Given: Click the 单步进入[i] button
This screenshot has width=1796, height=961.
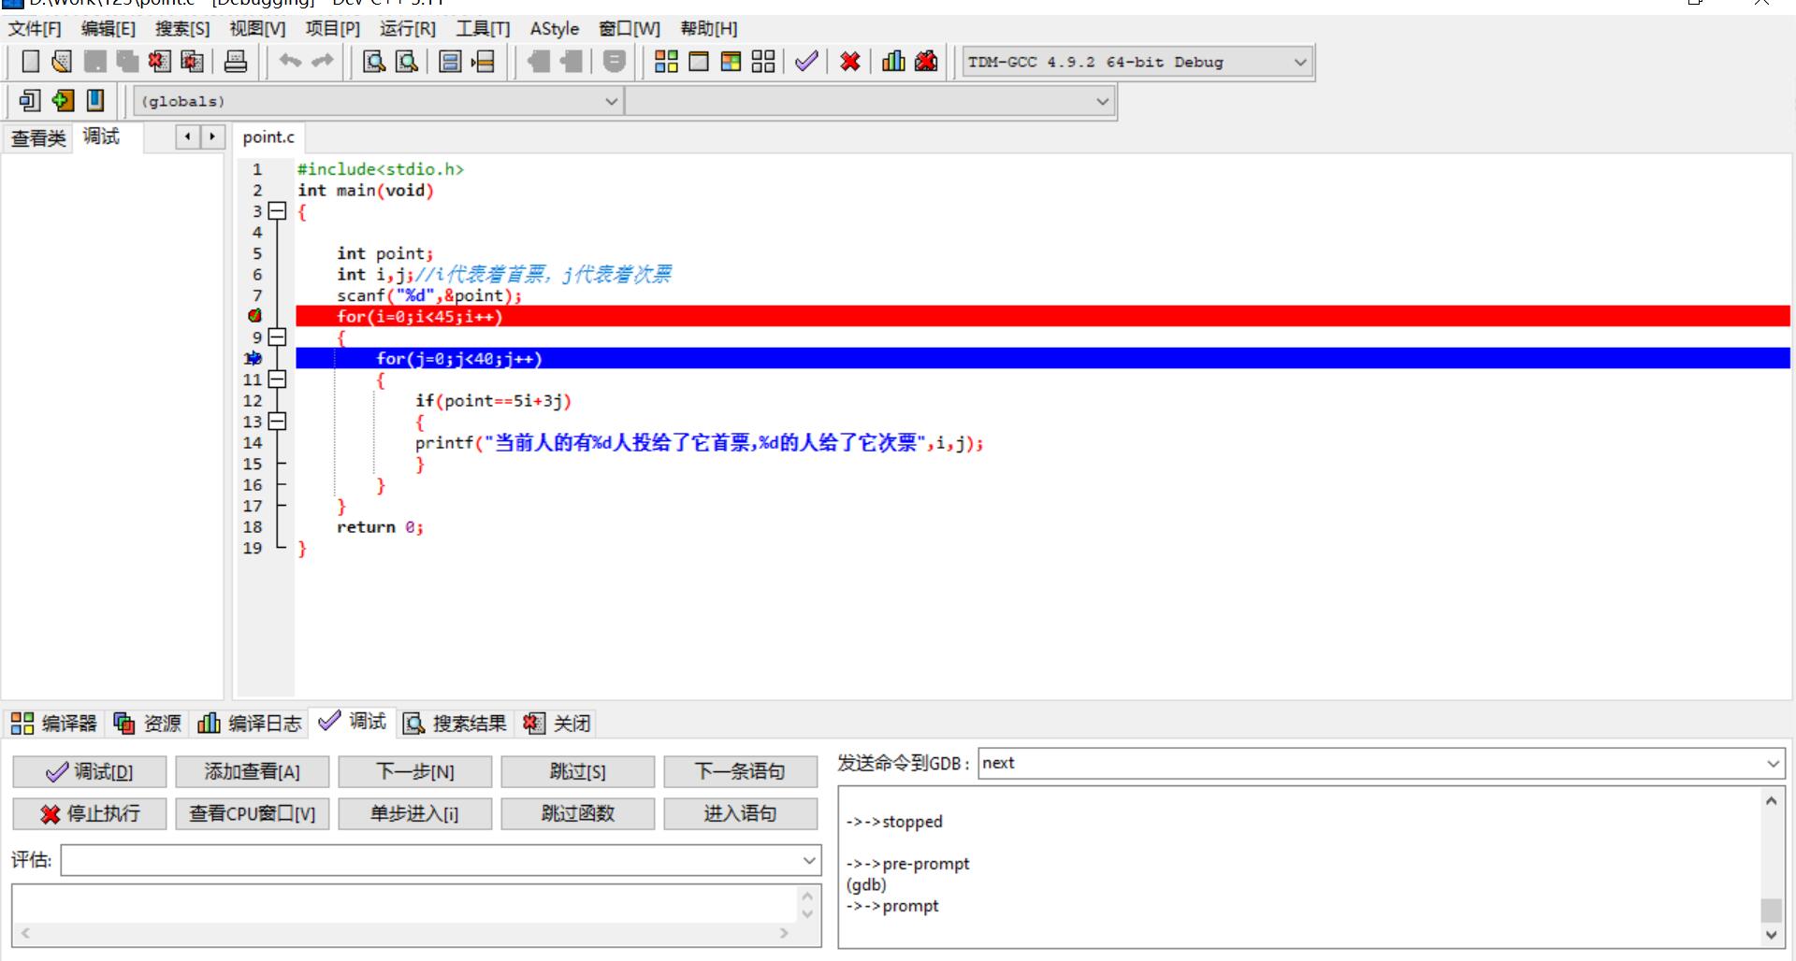Looking at the screenshot, I should tap(415, 813).
